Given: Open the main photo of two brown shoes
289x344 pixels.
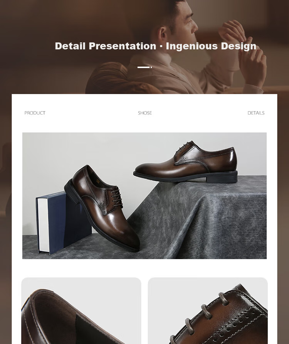Looking at the screenshot, I should tap(144, 196).
